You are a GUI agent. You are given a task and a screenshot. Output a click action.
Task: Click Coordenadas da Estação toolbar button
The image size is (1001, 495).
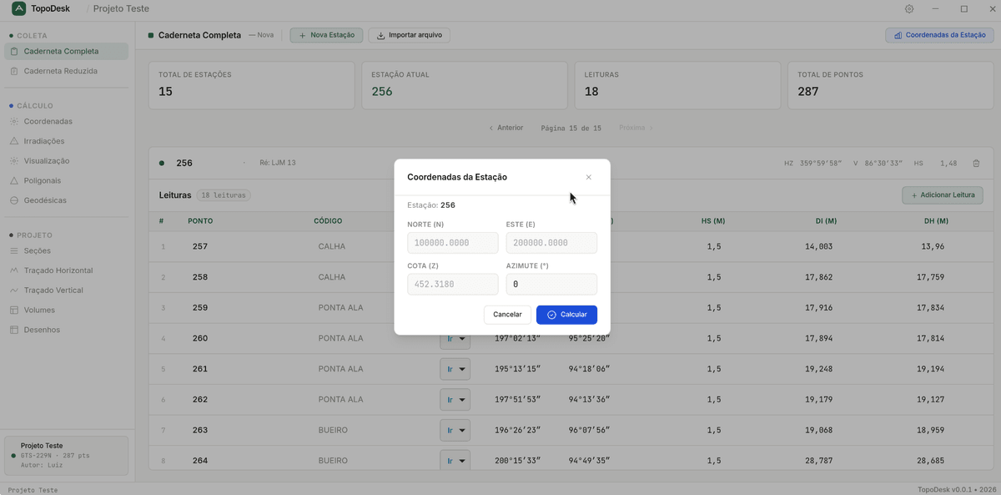click(x=939, y=36)
